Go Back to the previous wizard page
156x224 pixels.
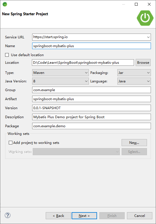click(58, 216)
